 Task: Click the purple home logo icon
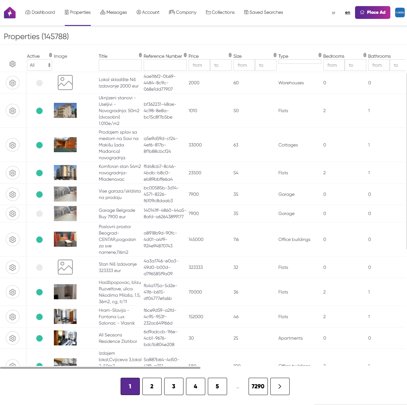[x=10, y=12]
